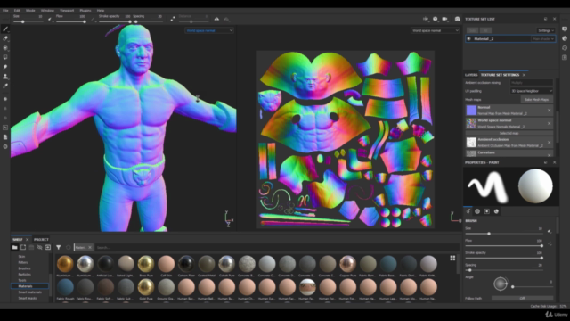The height and width of the screenshot is (321, 570).
Task: Click the Select id map button
Action: (x=509, y=133)
